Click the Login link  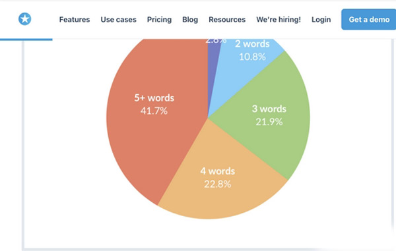click(x=321, y=19)
